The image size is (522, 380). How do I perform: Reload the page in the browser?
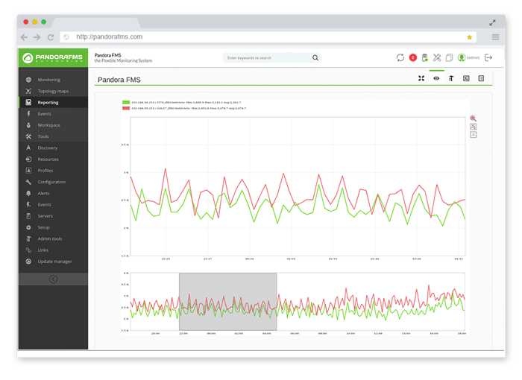coord(51,37)
